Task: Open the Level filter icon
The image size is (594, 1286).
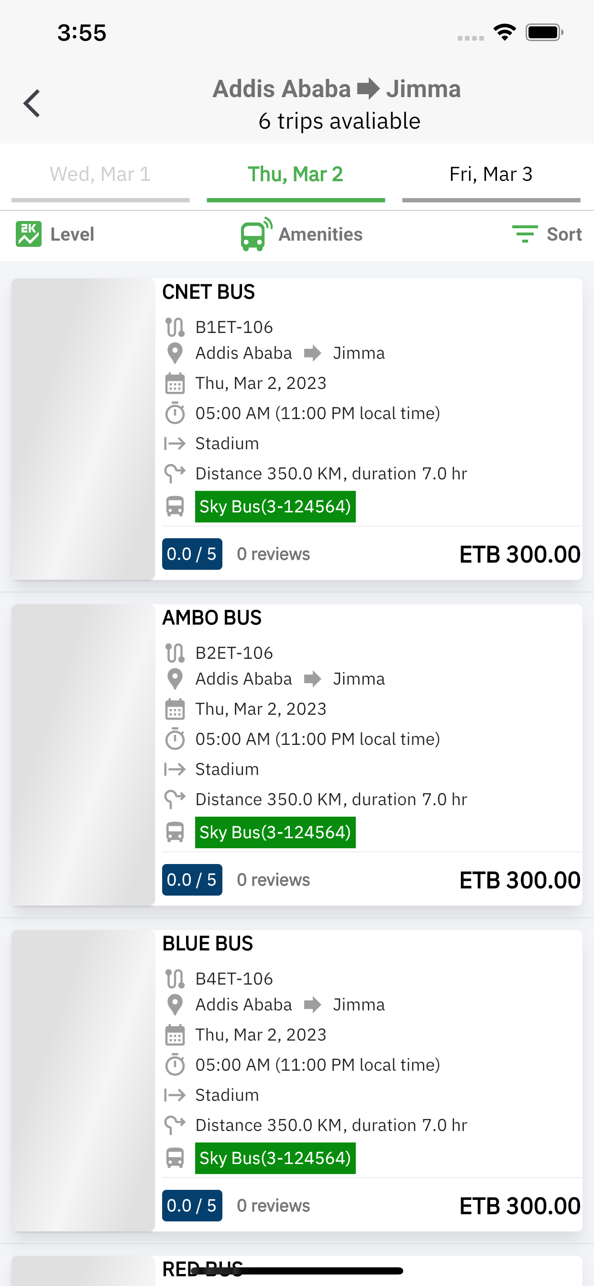Action: (28, 234)
